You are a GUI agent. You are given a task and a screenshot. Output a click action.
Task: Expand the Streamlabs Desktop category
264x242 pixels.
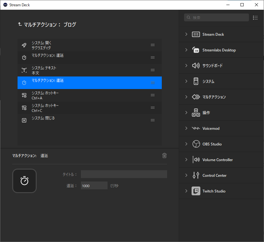pos(186,50)
